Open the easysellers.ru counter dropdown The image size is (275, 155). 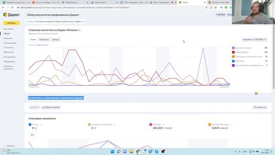254,40
